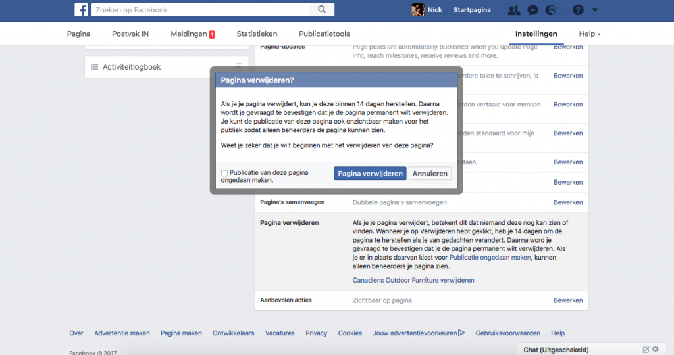Open the globe notifications icon

[x=551, y=10]
